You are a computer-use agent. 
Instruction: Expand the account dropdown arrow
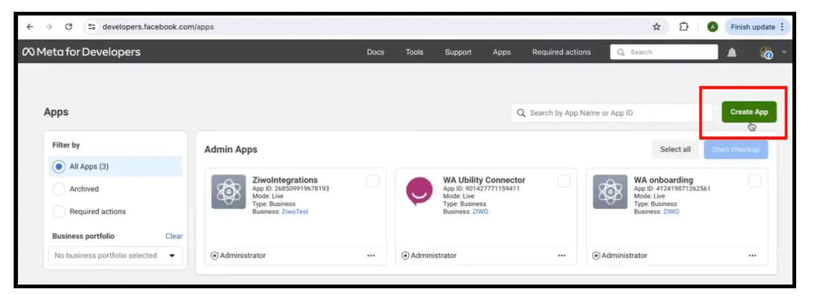tap(784, 52)
